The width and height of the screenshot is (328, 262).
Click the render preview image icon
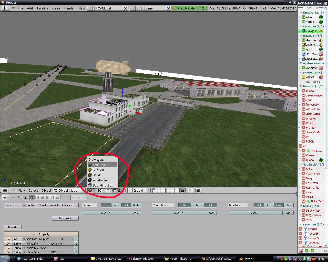198,190
